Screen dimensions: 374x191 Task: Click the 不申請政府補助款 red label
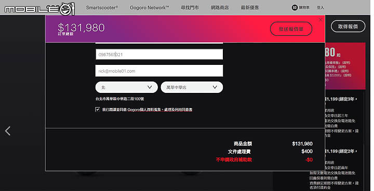point(234,159)
